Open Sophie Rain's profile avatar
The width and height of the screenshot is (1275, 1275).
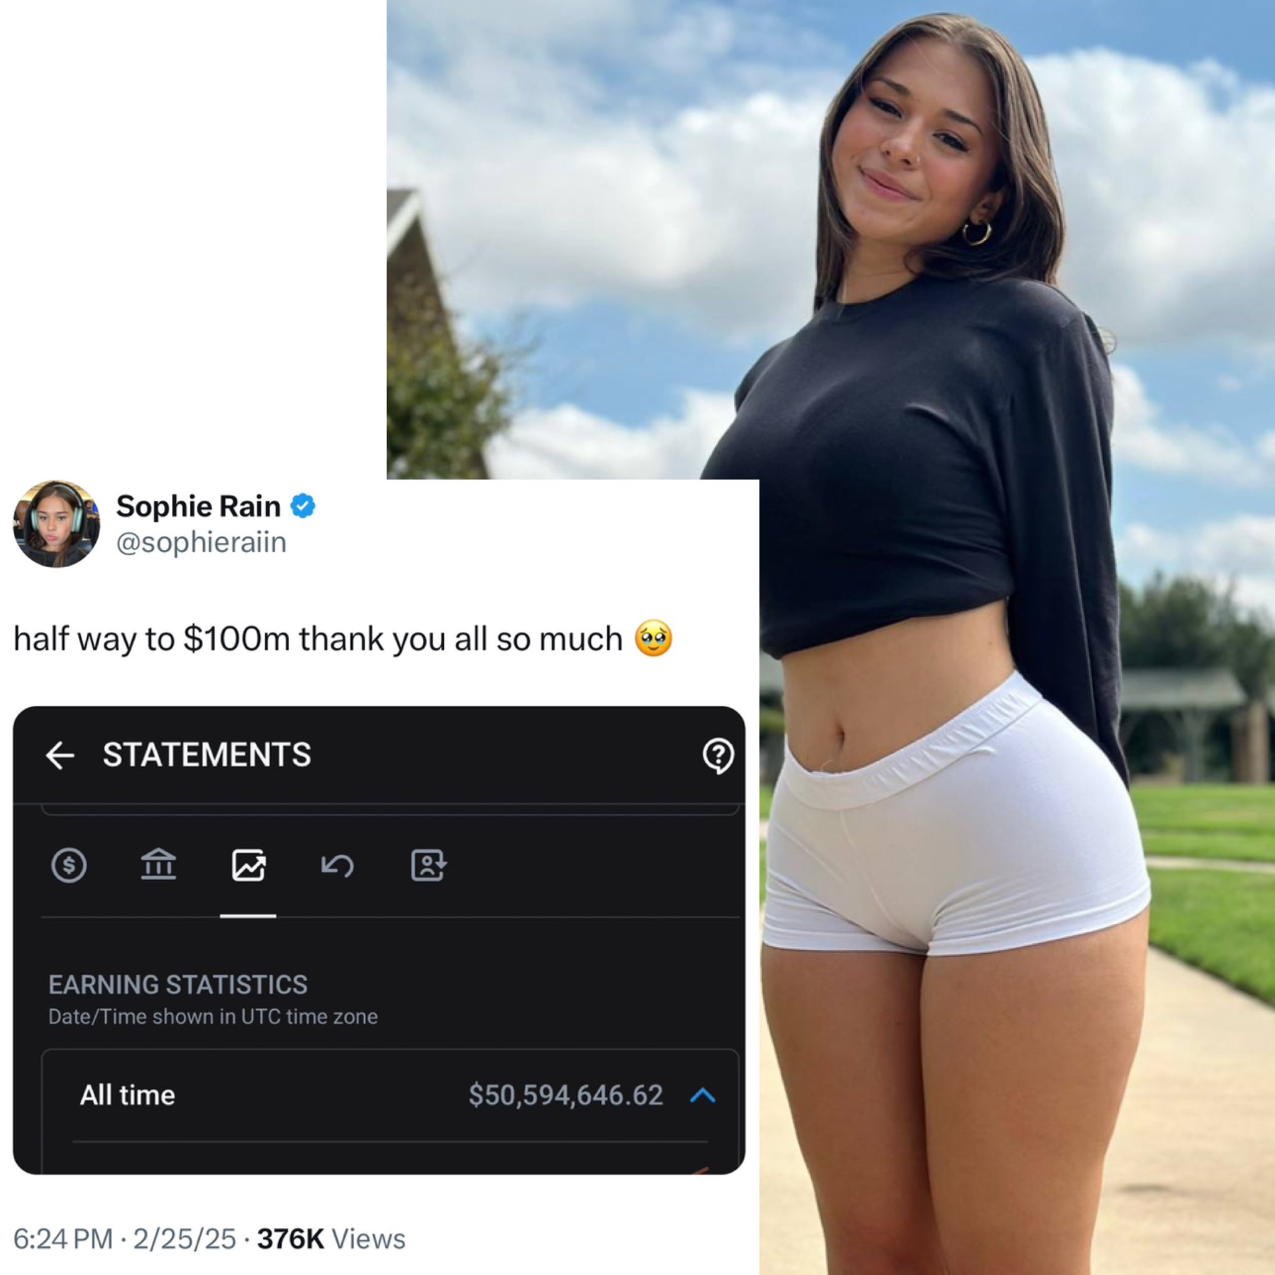56,524
